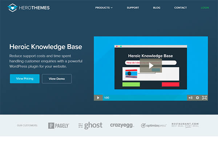Click the Restaurant.com customer logo
This screenshot has width=218, height=148.
click(x=185, y=125)
